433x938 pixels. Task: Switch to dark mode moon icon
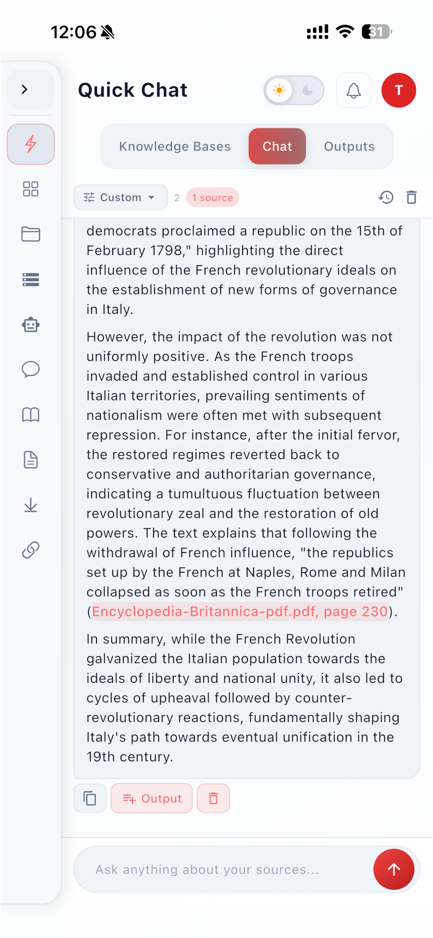point(308,90)
